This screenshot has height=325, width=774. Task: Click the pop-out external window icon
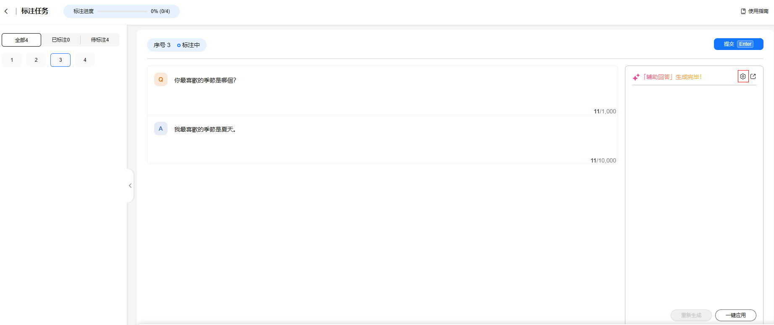coord(753,76)
